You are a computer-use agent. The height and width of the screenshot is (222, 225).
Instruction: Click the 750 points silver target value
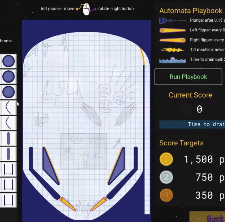pos(210,177)
